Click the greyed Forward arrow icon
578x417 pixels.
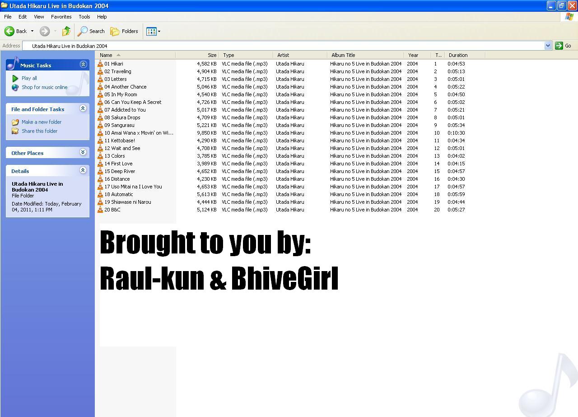(45, 31)
